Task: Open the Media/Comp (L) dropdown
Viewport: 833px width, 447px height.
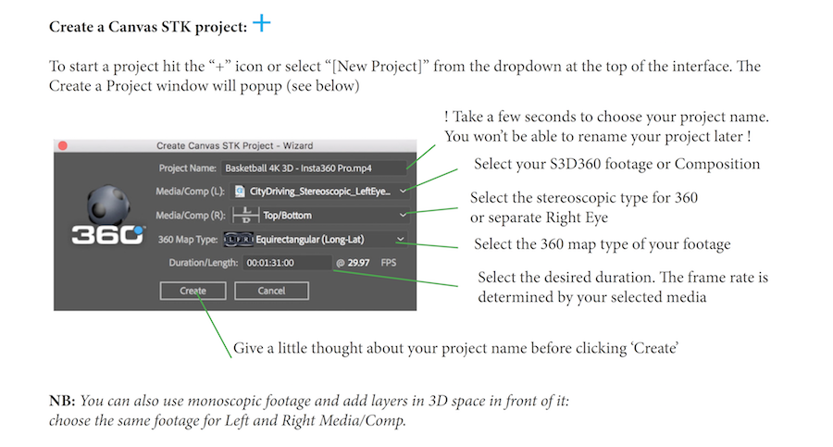Action: pyautogui.click(x=321, y=192)
